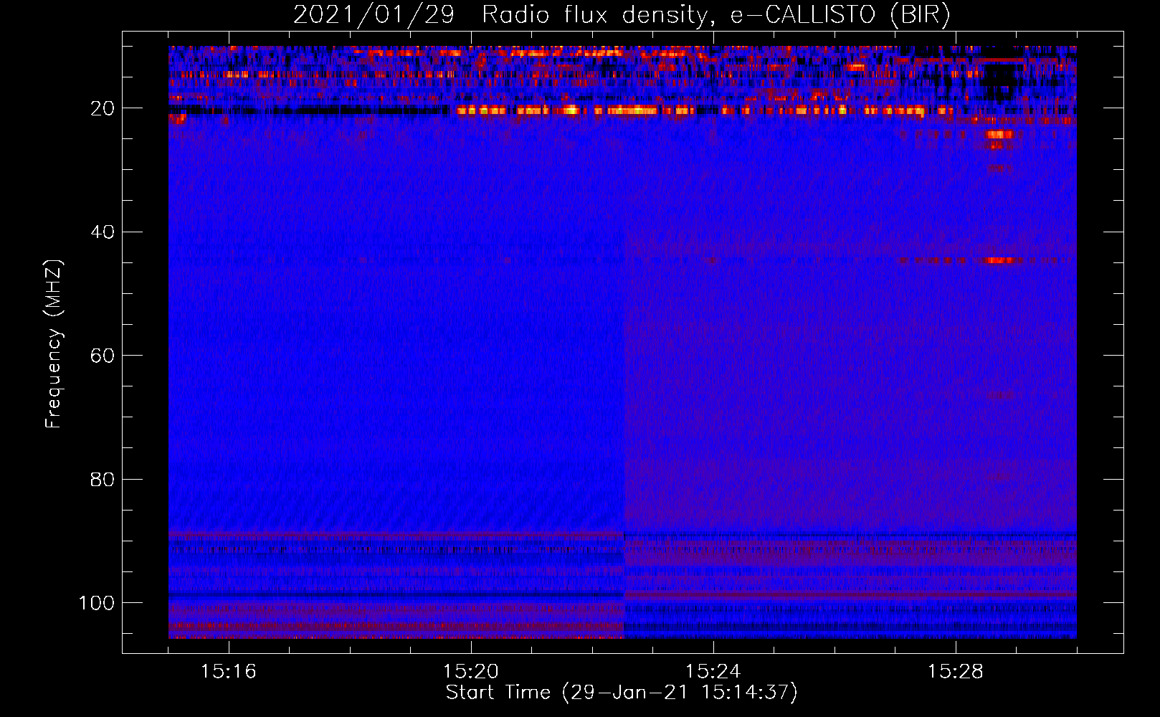Click the plot title "Radio flux density, e-CALLISTO (BIR)"

coord(716,15)
